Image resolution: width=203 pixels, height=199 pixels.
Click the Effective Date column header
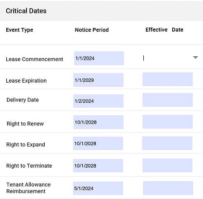165,30
